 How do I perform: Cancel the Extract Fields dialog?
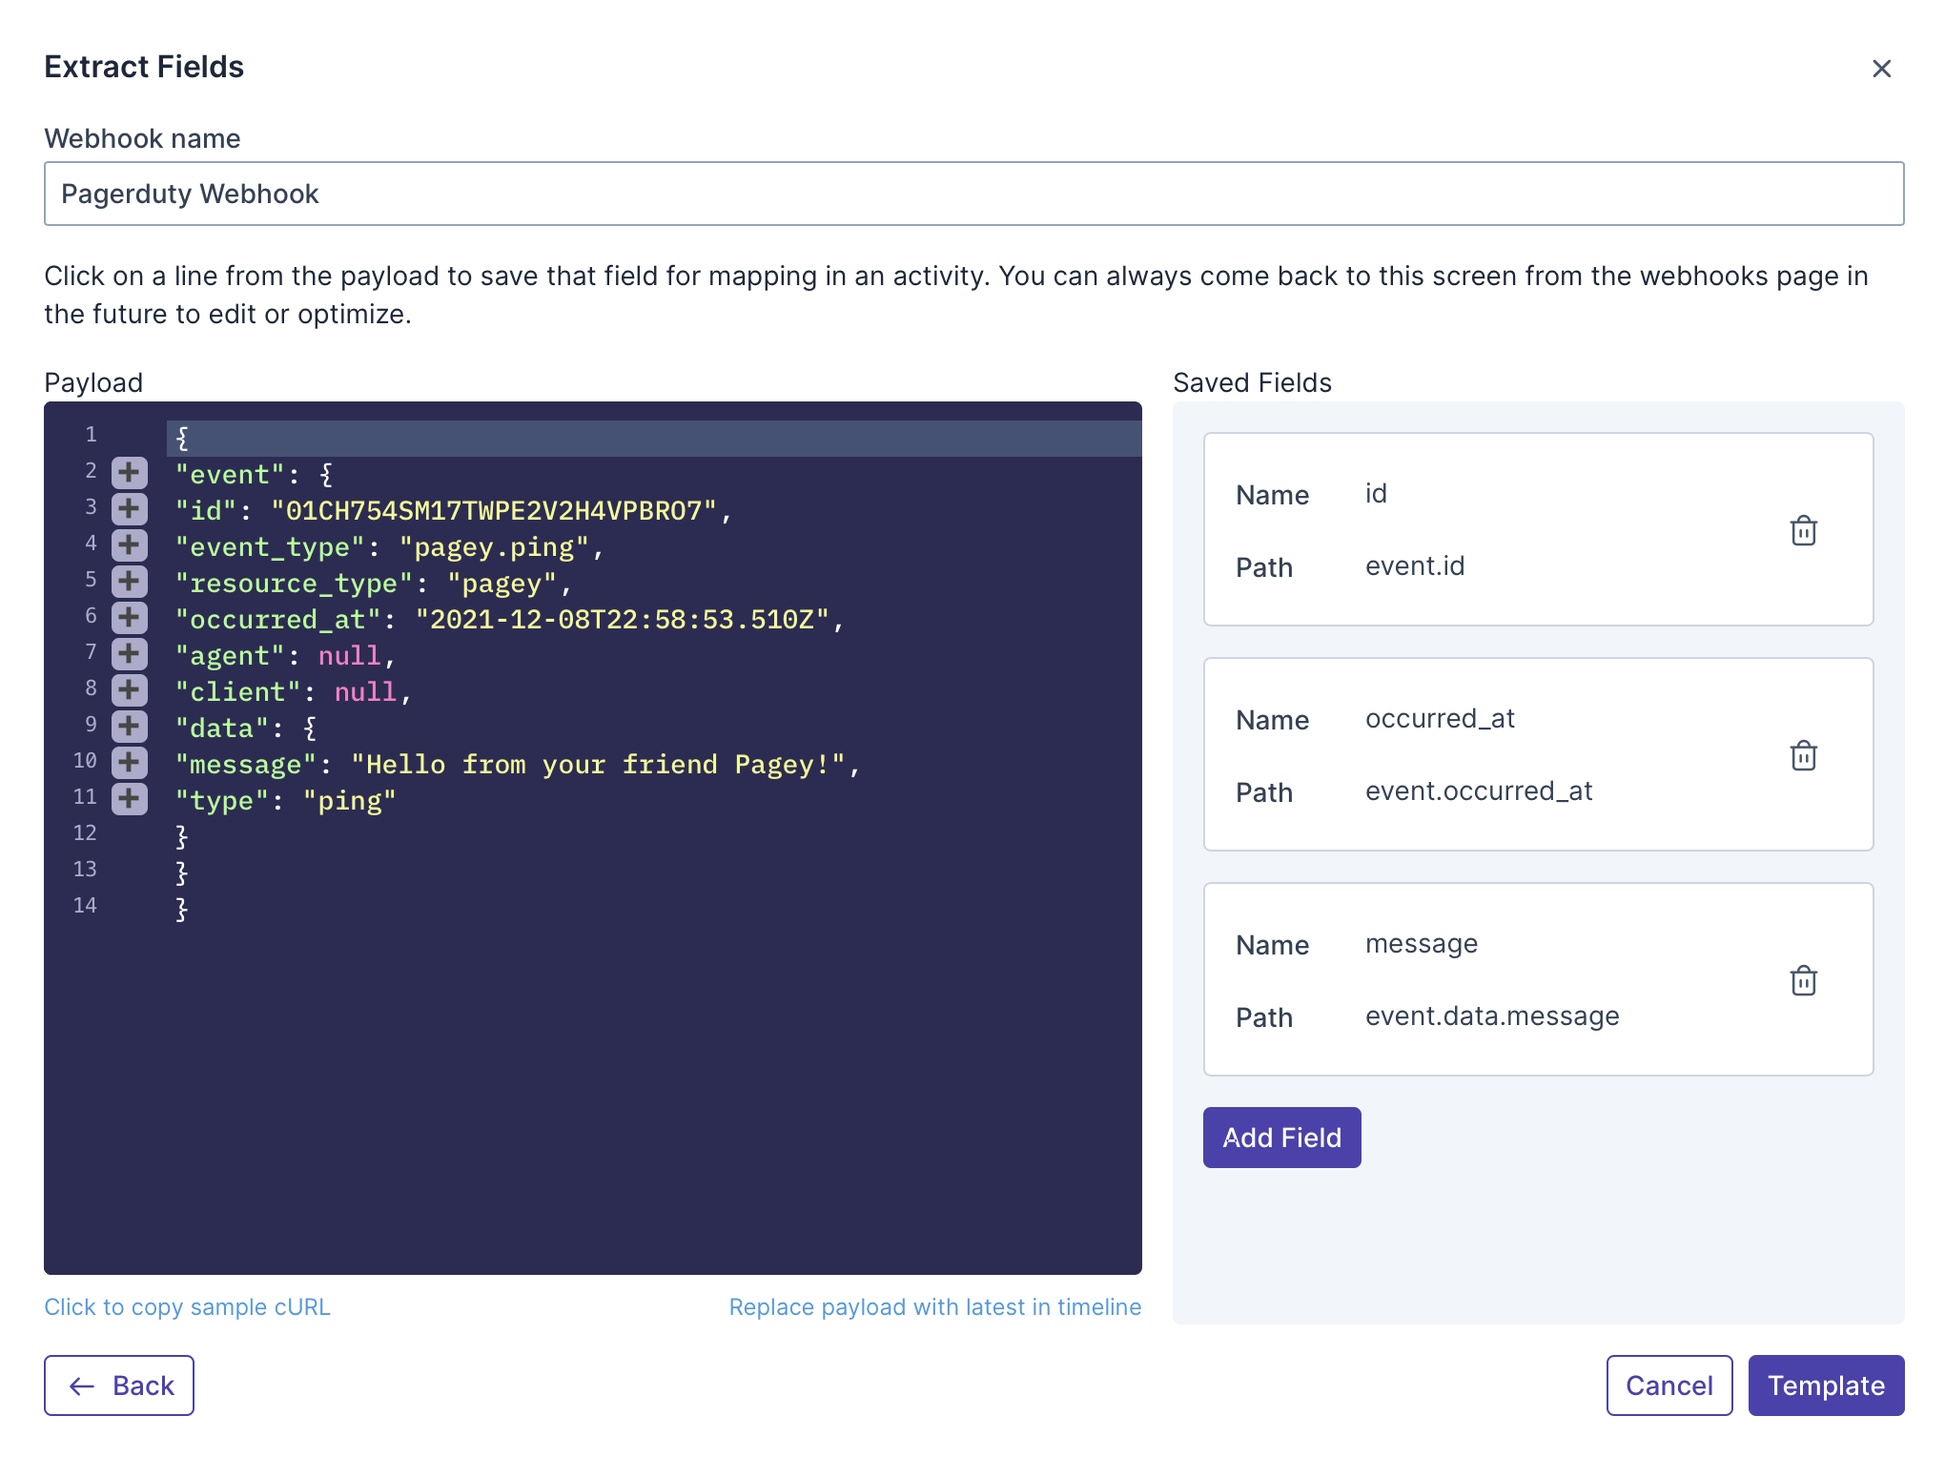pos(1669,1385)
